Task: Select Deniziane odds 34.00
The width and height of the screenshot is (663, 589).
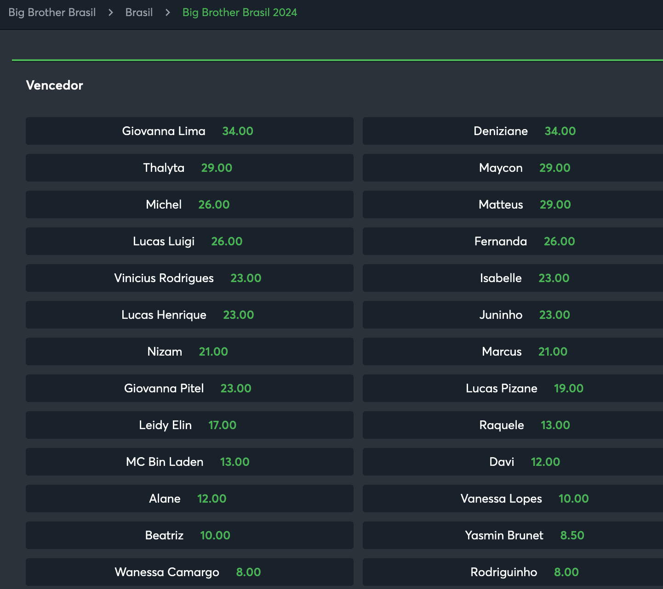Action: click(x=513, y=131)
